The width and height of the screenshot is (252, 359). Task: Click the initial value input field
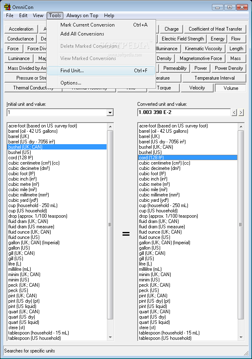(x=57, y=112)
